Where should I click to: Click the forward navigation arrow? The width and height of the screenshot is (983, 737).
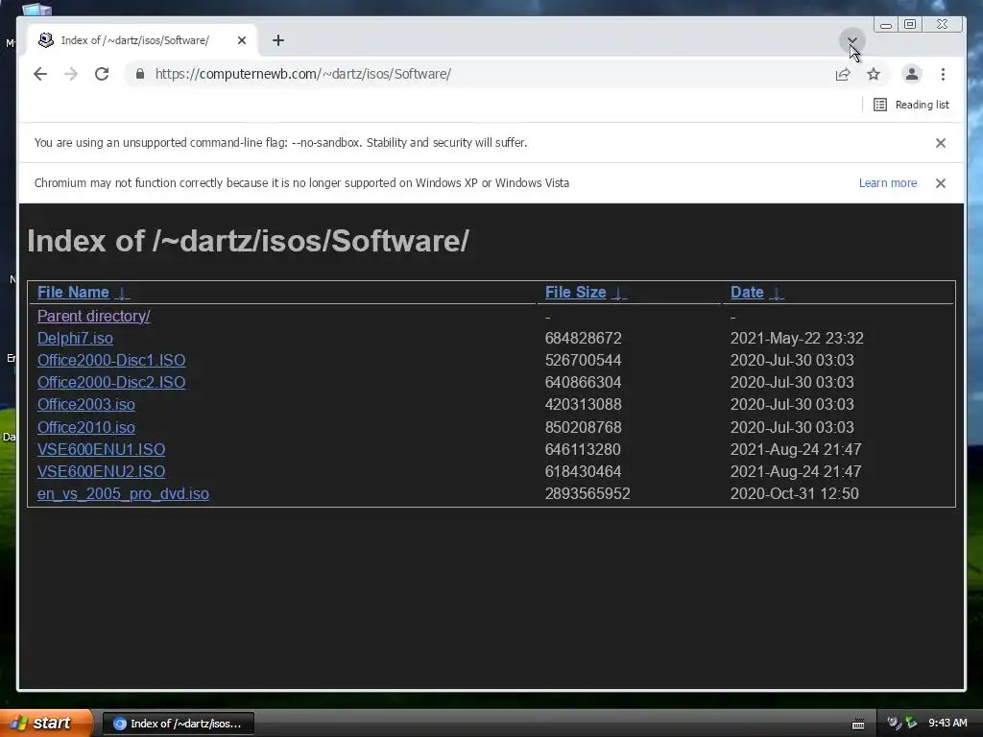[x=71, y=74]
